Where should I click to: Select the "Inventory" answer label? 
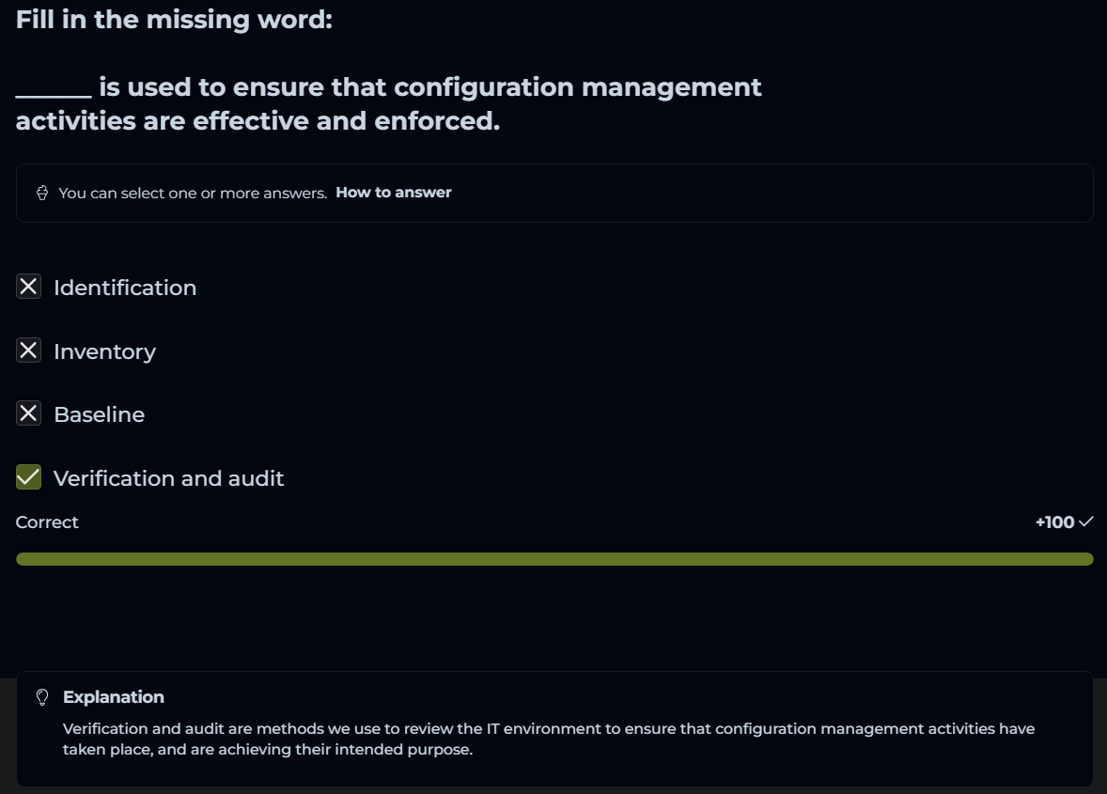(104, 351)
